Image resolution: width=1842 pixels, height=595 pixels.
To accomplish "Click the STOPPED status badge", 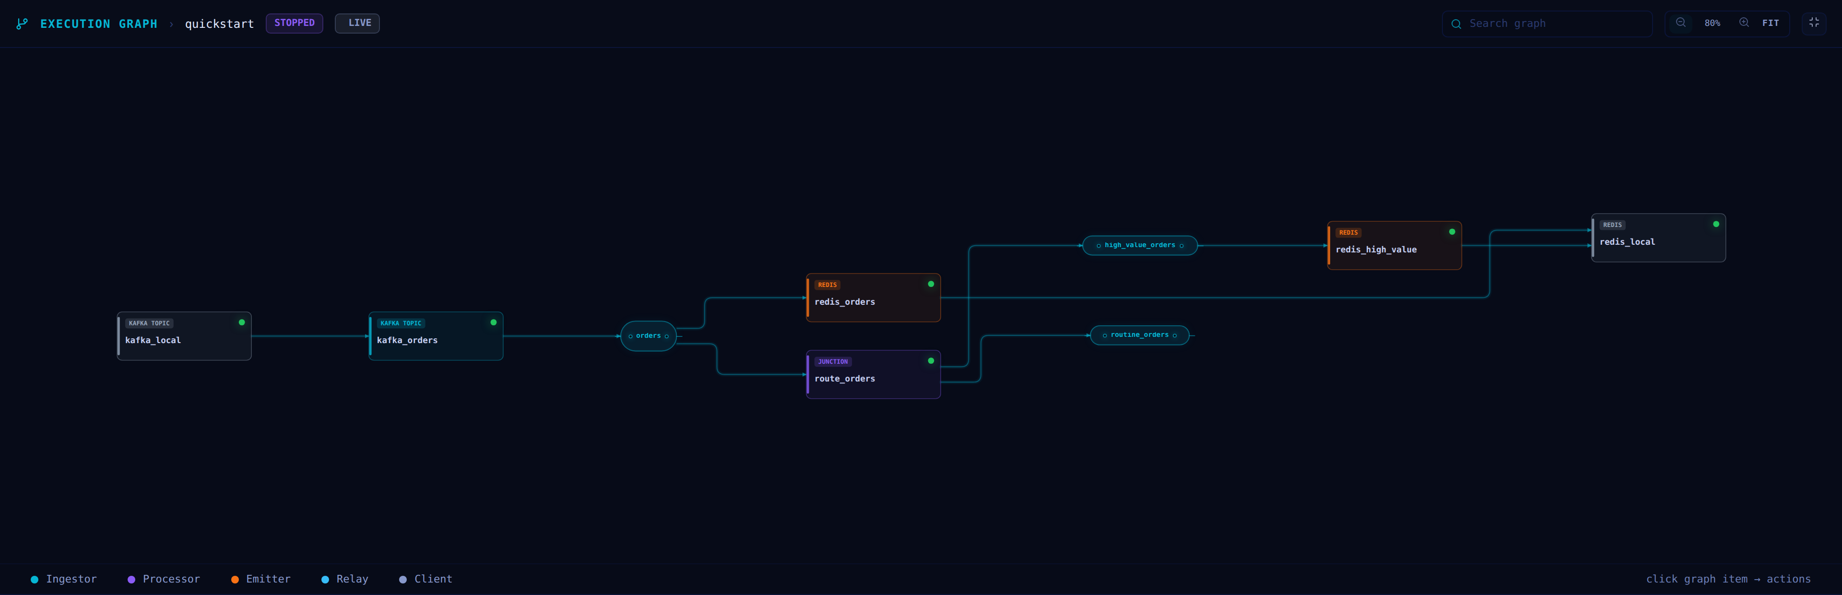I will [x=295, y=23].
